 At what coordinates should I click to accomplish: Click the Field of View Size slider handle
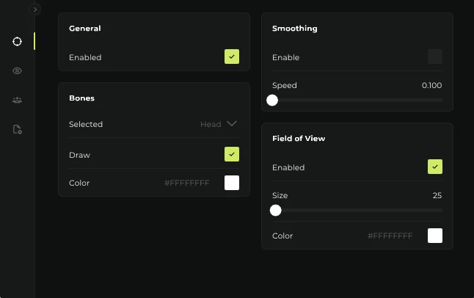[x=276, y=210]
